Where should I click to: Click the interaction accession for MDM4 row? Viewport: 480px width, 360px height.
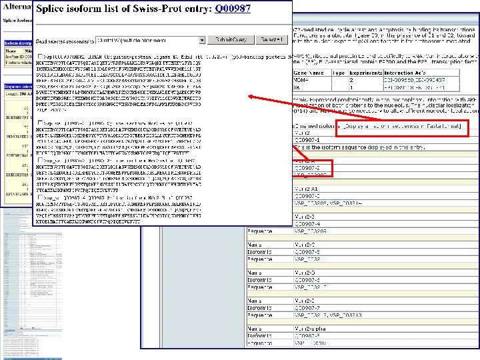(415, 80)
